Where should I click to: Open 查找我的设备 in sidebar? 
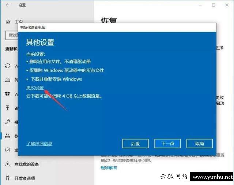(x=27, y=164)
